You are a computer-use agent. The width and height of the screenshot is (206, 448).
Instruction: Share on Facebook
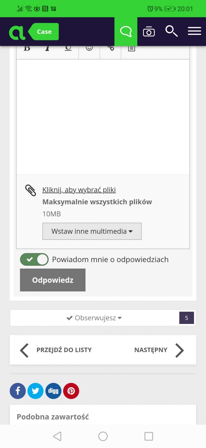click(x=18, y=391)
